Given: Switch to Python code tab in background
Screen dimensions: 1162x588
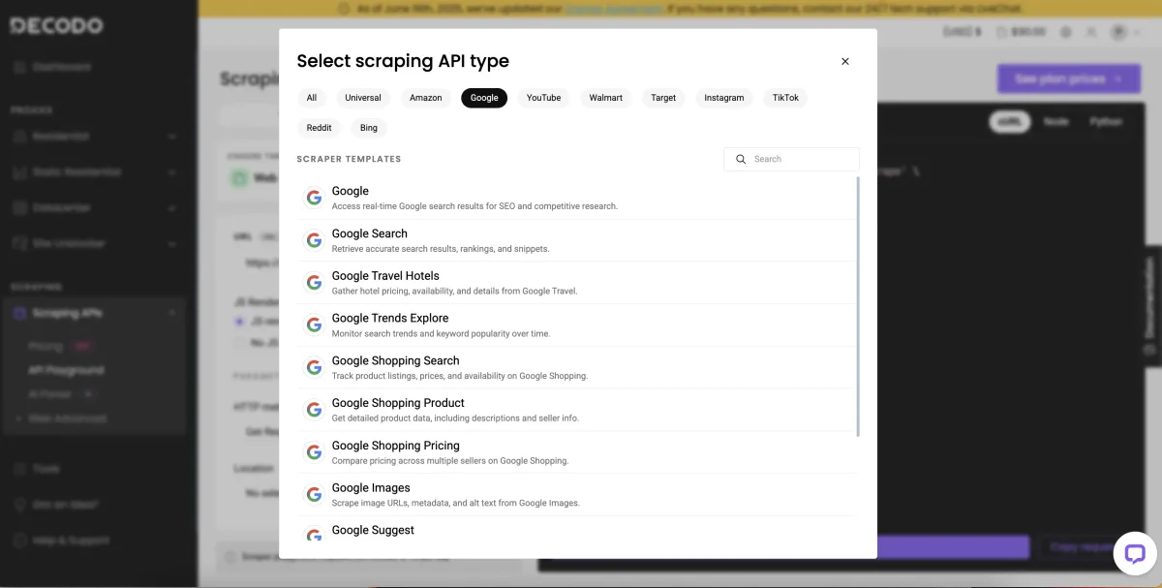Looking at the screenshot, I should (x=1106, y=122).
